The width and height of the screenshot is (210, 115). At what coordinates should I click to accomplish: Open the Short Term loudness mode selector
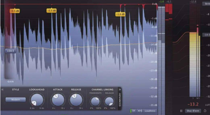coord(193,111)
